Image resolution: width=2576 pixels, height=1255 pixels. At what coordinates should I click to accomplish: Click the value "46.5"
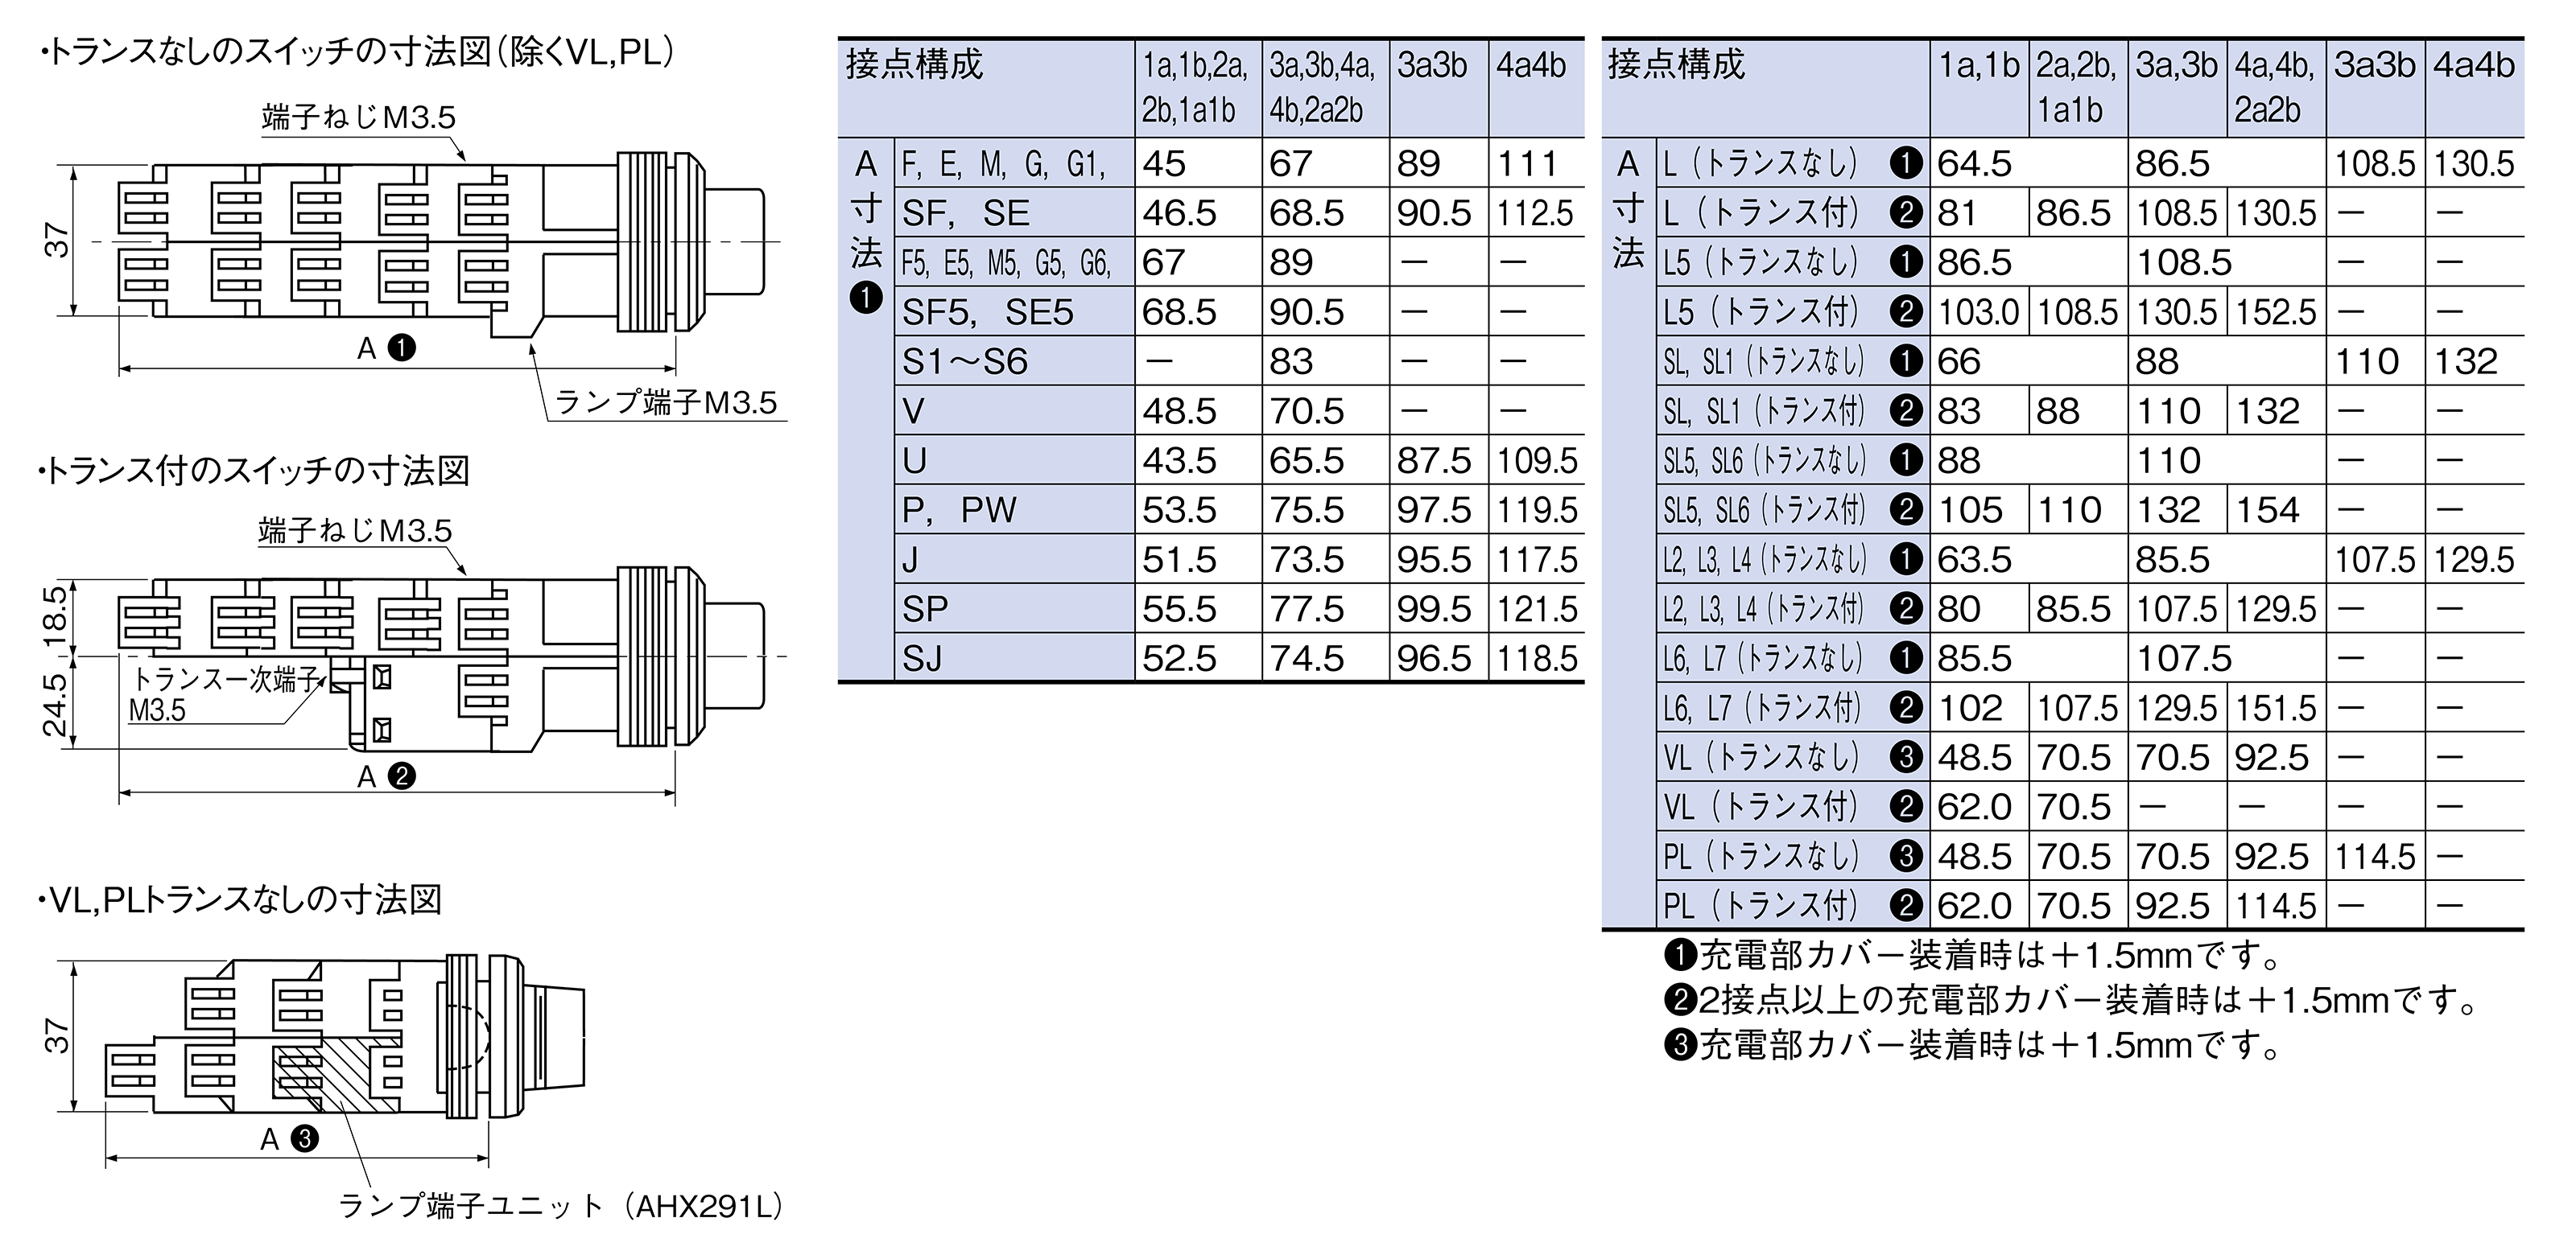(1180, 213)
